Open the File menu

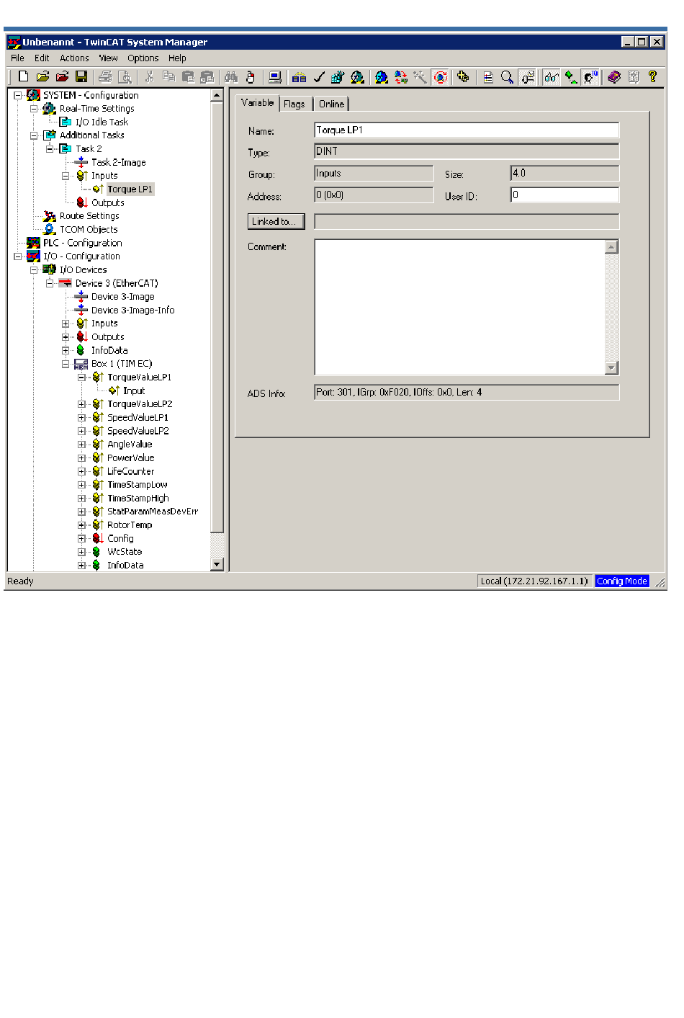click(x=17, y=58)
